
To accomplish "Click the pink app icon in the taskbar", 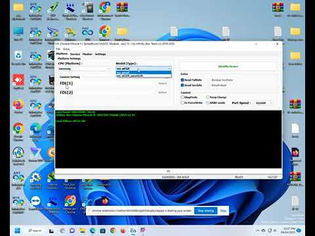I will tap(143, 231).
